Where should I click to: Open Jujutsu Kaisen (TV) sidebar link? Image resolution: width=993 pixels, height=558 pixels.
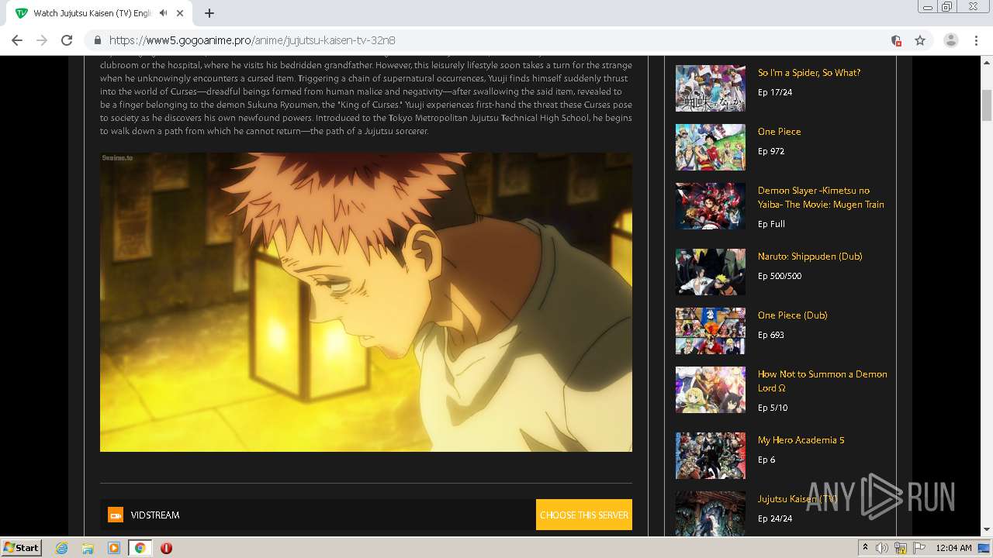798,499
